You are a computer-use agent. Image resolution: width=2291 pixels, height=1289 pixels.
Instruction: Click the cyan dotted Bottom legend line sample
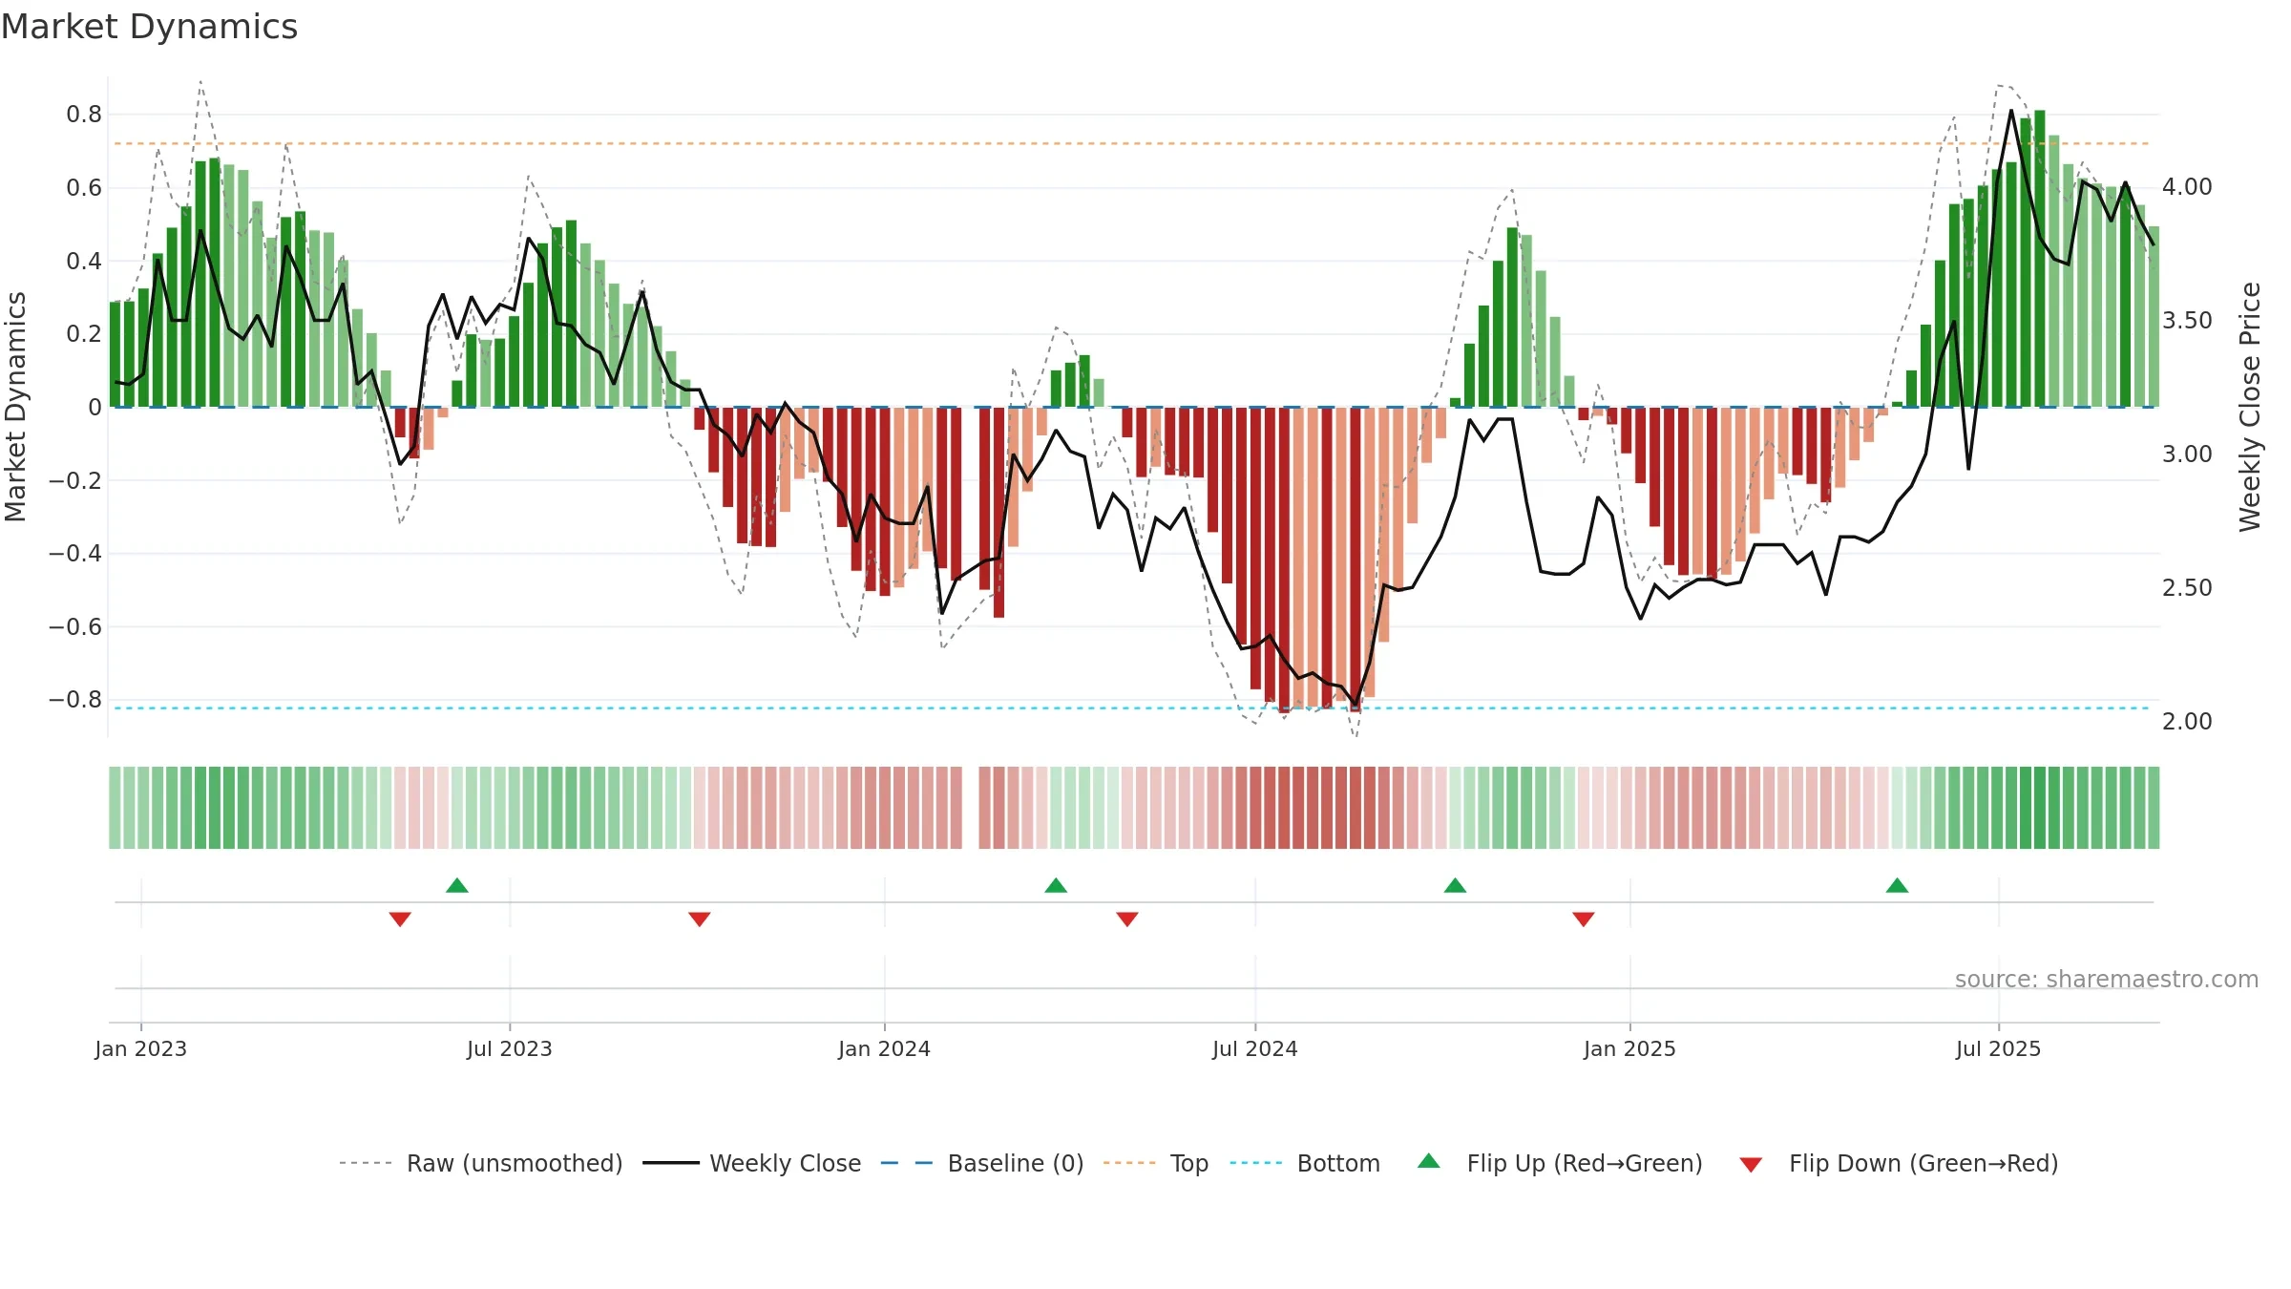tap(1256, 1163)
